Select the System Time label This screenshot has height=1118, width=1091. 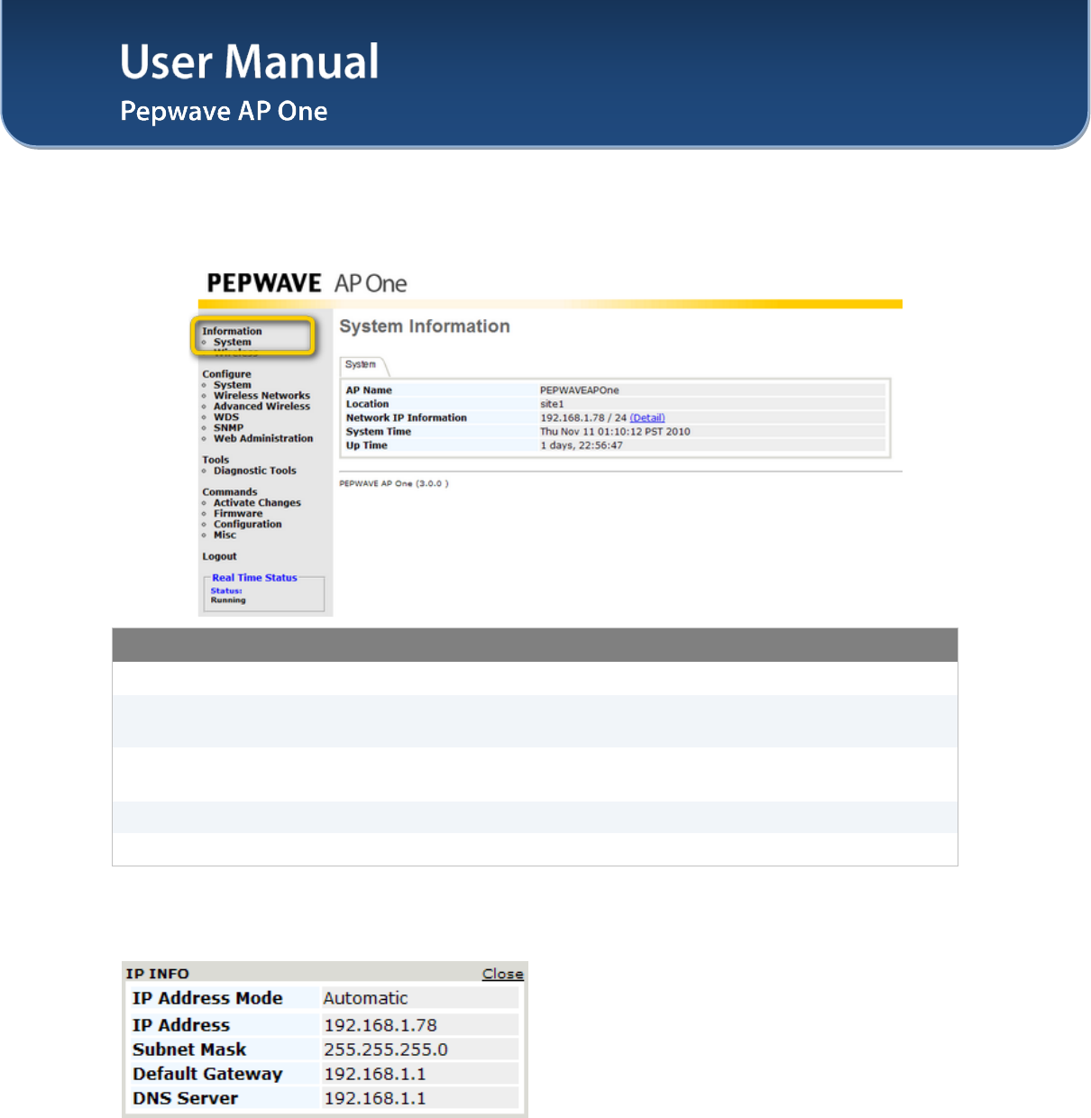coord(379,432)
